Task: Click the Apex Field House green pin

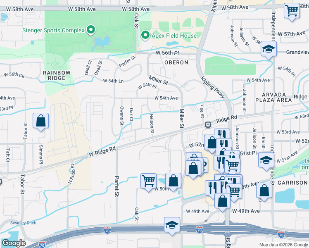Action: click(x=145, y=36)
